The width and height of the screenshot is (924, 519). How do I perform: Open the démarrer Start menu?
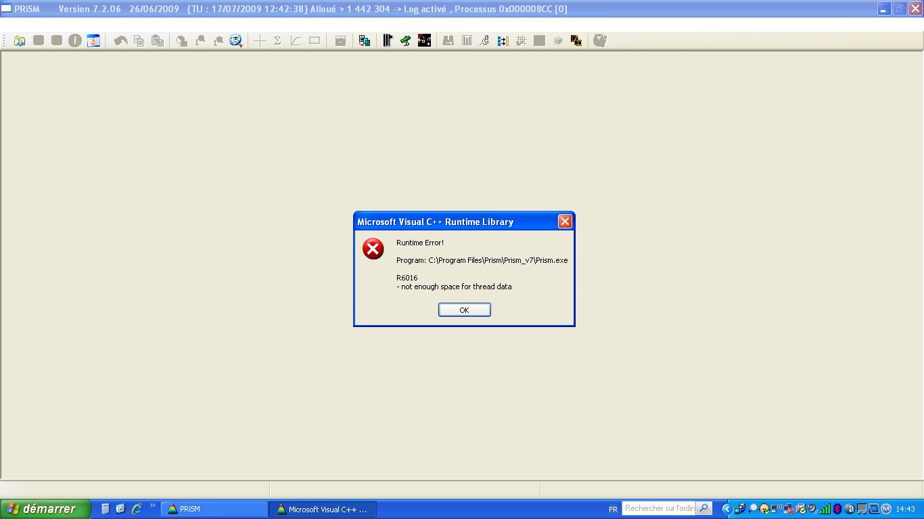(45, 509)
